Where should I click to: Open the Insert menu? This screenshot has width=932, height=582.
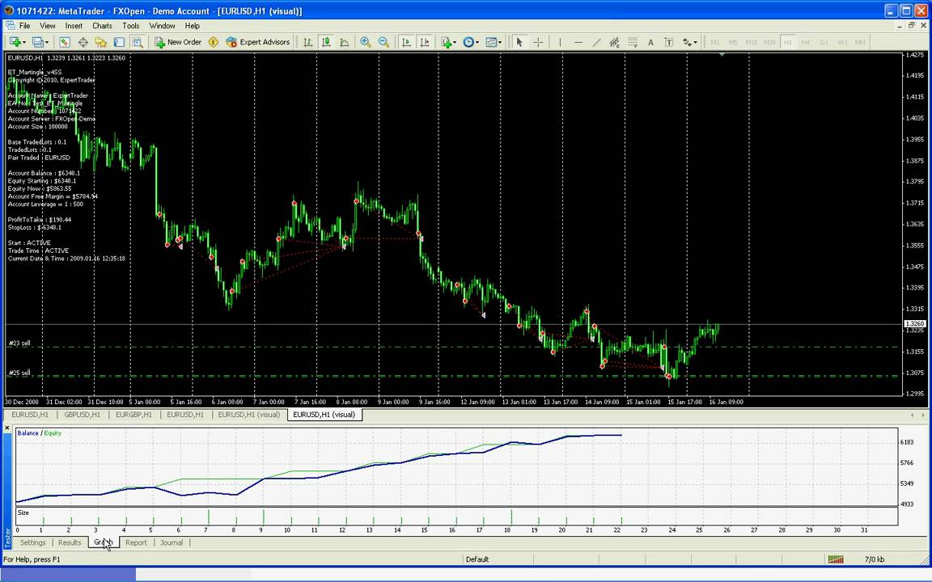pyautogui.click(x=74, y=26)
